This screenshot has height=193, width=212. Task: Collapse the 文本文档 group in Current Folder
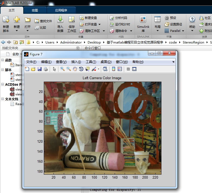[x=3, y=99]
